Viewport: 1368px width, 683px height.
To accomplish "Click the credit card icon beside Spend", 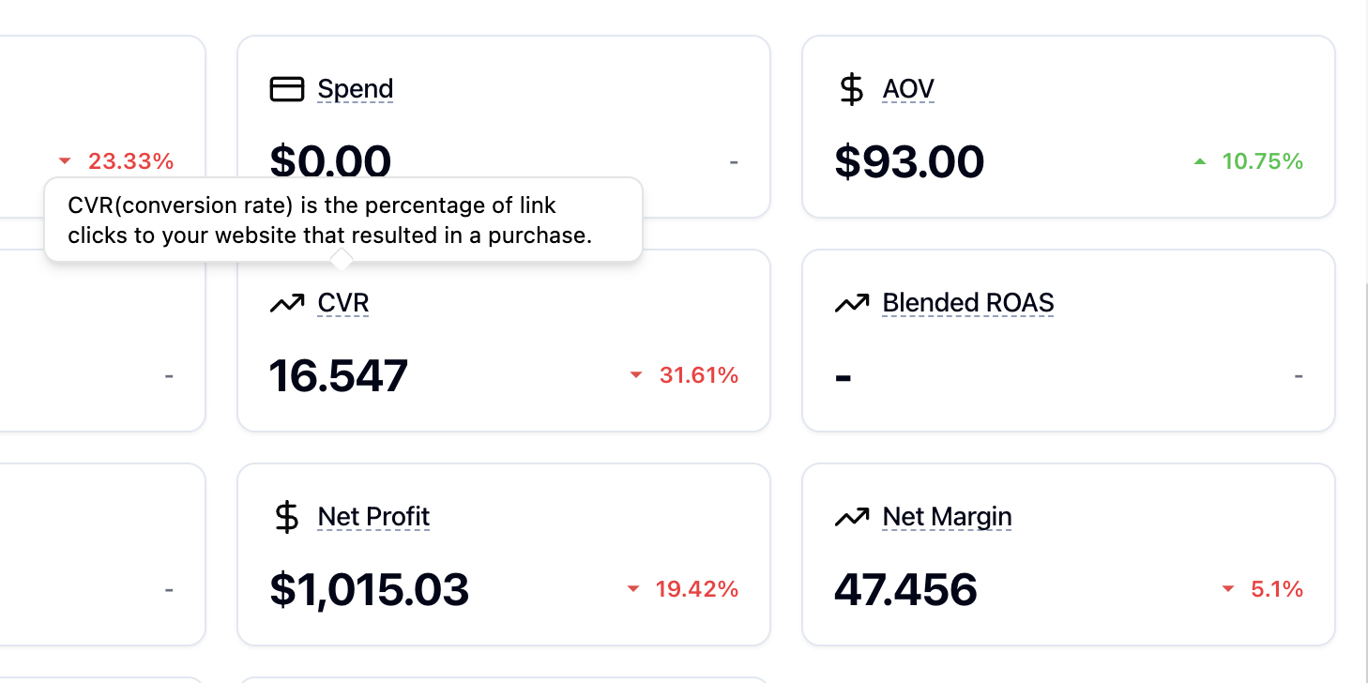I will [x=287, y=89].
